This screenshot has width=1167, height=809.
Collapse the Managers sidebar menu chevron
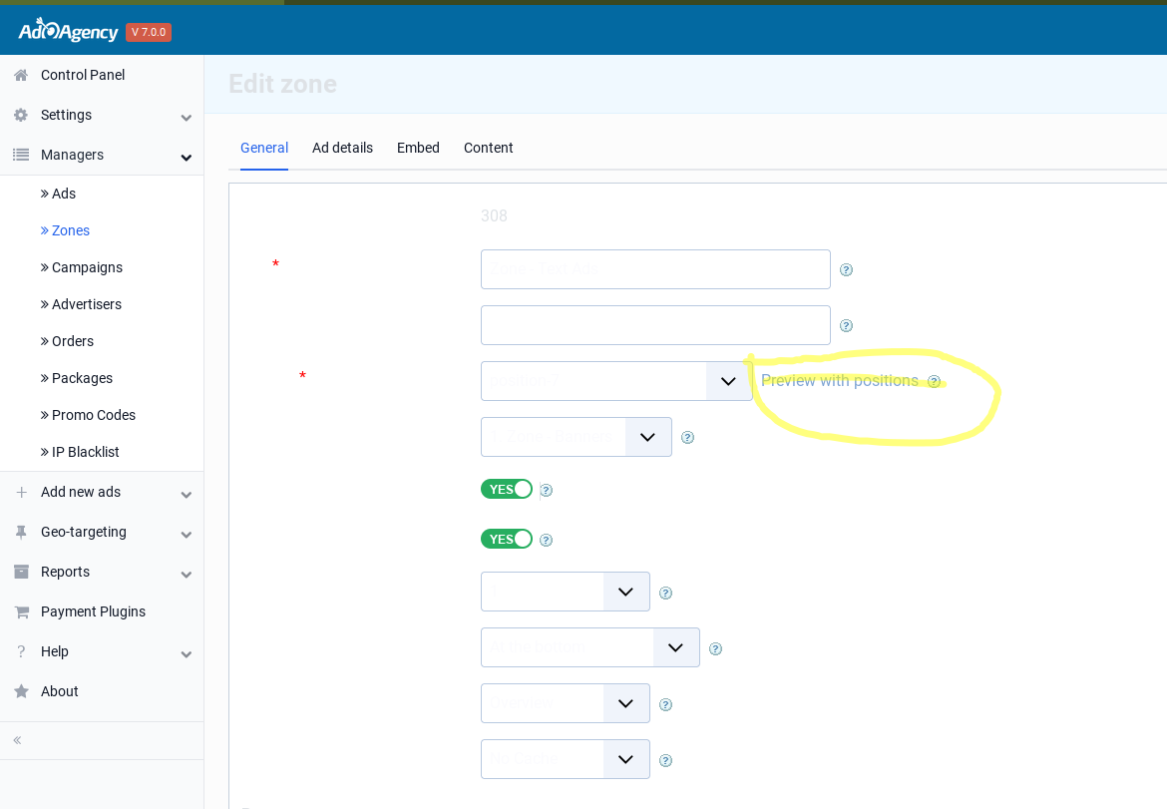coord(187,157)
